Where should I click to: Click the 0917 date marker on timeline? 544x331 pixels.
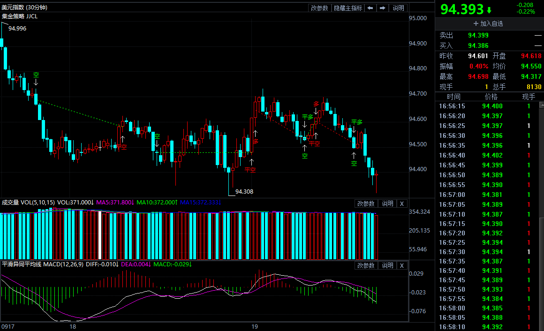tap(8, 326)
